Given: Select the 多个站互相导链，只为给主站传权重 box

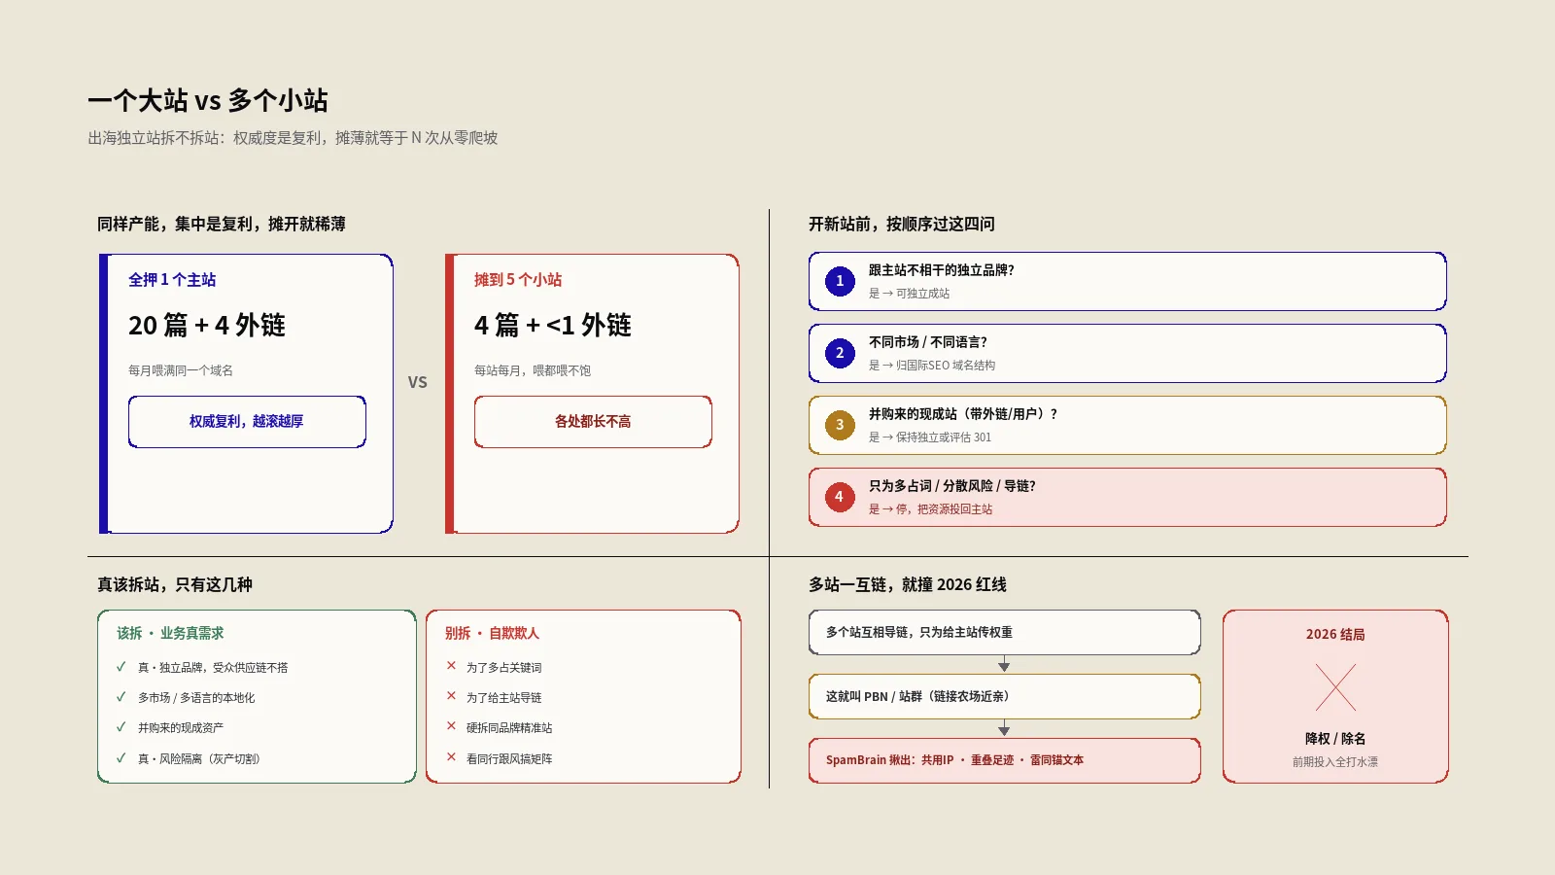Looking at the screenshot, I should pyautogui.click(x=1005, y=633).
